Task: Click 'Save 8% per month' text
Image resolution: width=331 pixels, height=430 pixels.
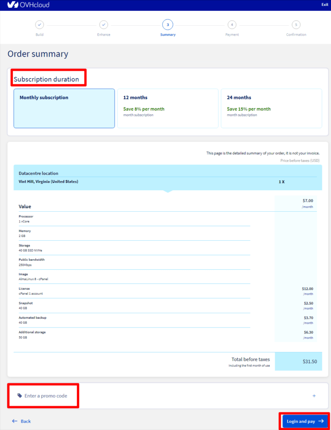Action: point(144,109)
